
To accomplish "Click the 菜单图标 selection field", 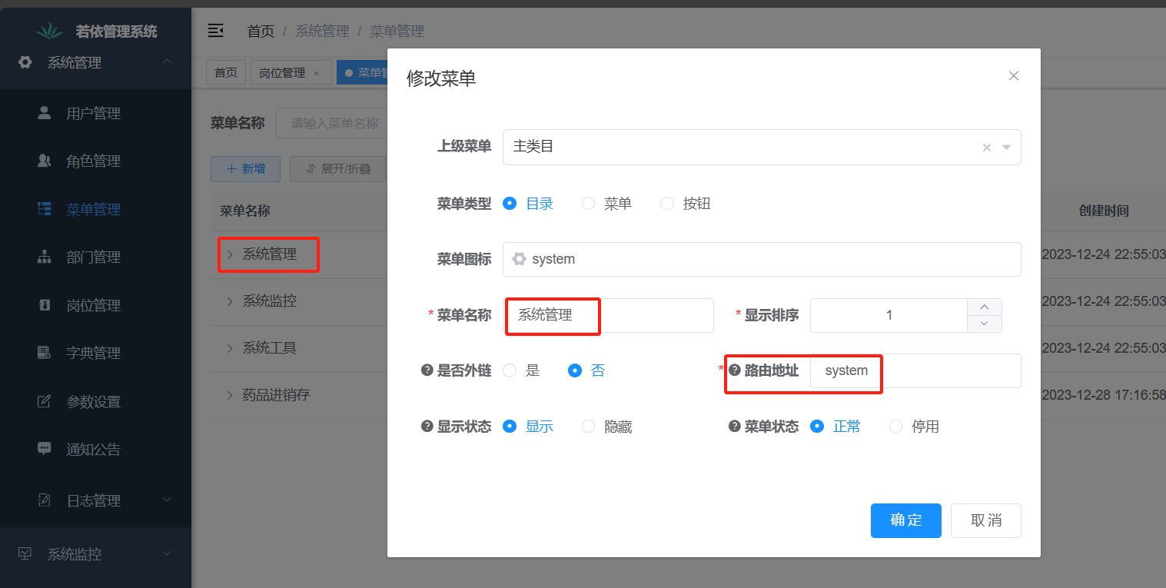I will pos(762,259).
